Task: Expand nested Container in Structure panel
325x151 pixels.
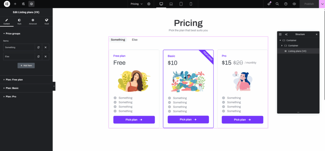Action: click(x=282, y=46)
